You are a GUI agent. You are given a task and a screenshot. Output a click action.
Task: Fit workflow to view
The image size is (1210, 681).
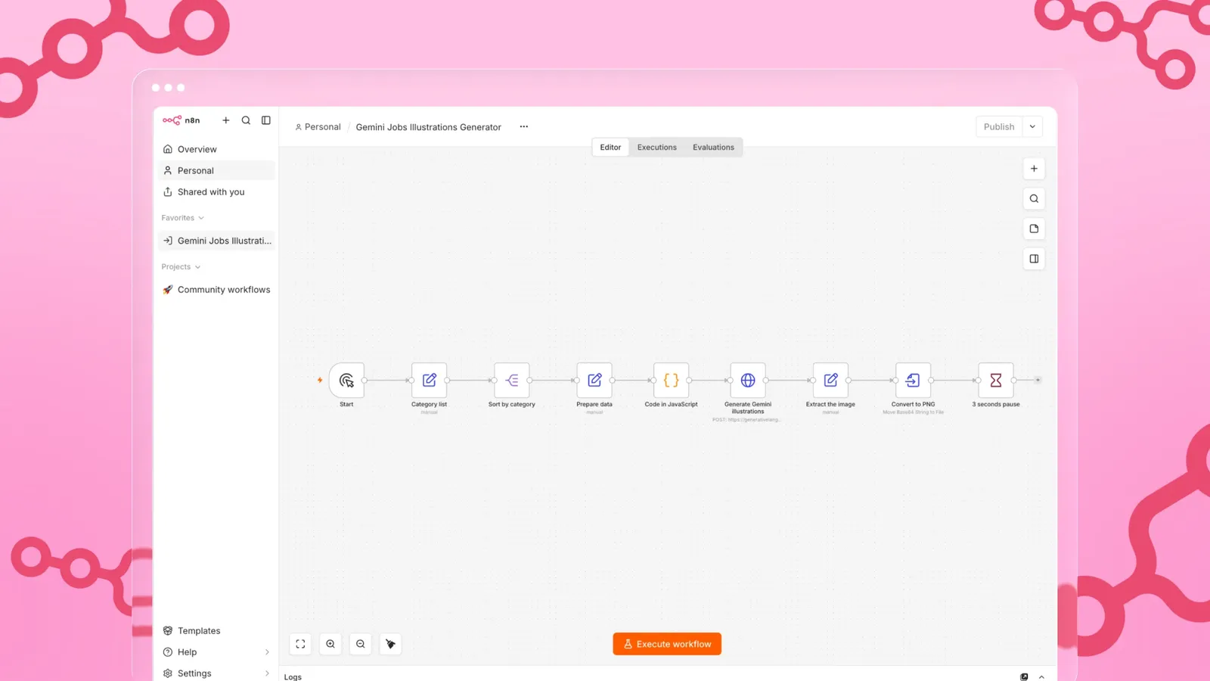point(300,644)
